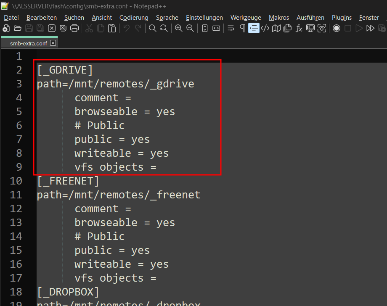Open a file with folder icon
387x306 pixels.
[18, 28]
